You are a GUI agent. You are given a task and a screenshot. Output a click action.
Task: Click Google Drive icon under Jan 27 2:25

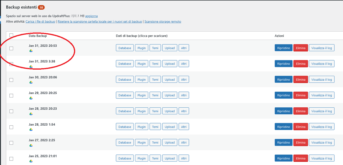click(x=31, y=145)
